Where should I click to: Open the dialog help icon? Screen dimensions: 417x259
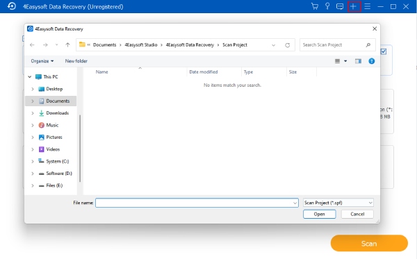coord(372,61)
